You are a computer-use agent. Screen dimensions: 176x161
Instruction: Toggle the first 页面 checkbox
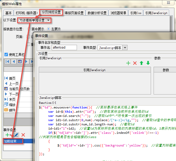point(28,36)
